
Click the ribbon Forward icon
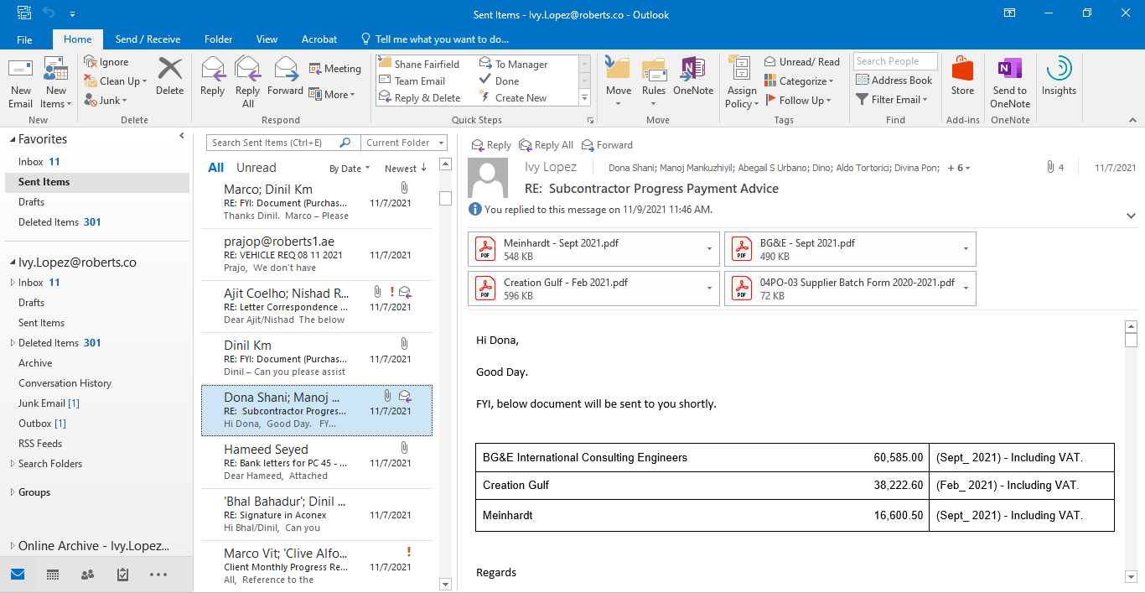[286, 77]
